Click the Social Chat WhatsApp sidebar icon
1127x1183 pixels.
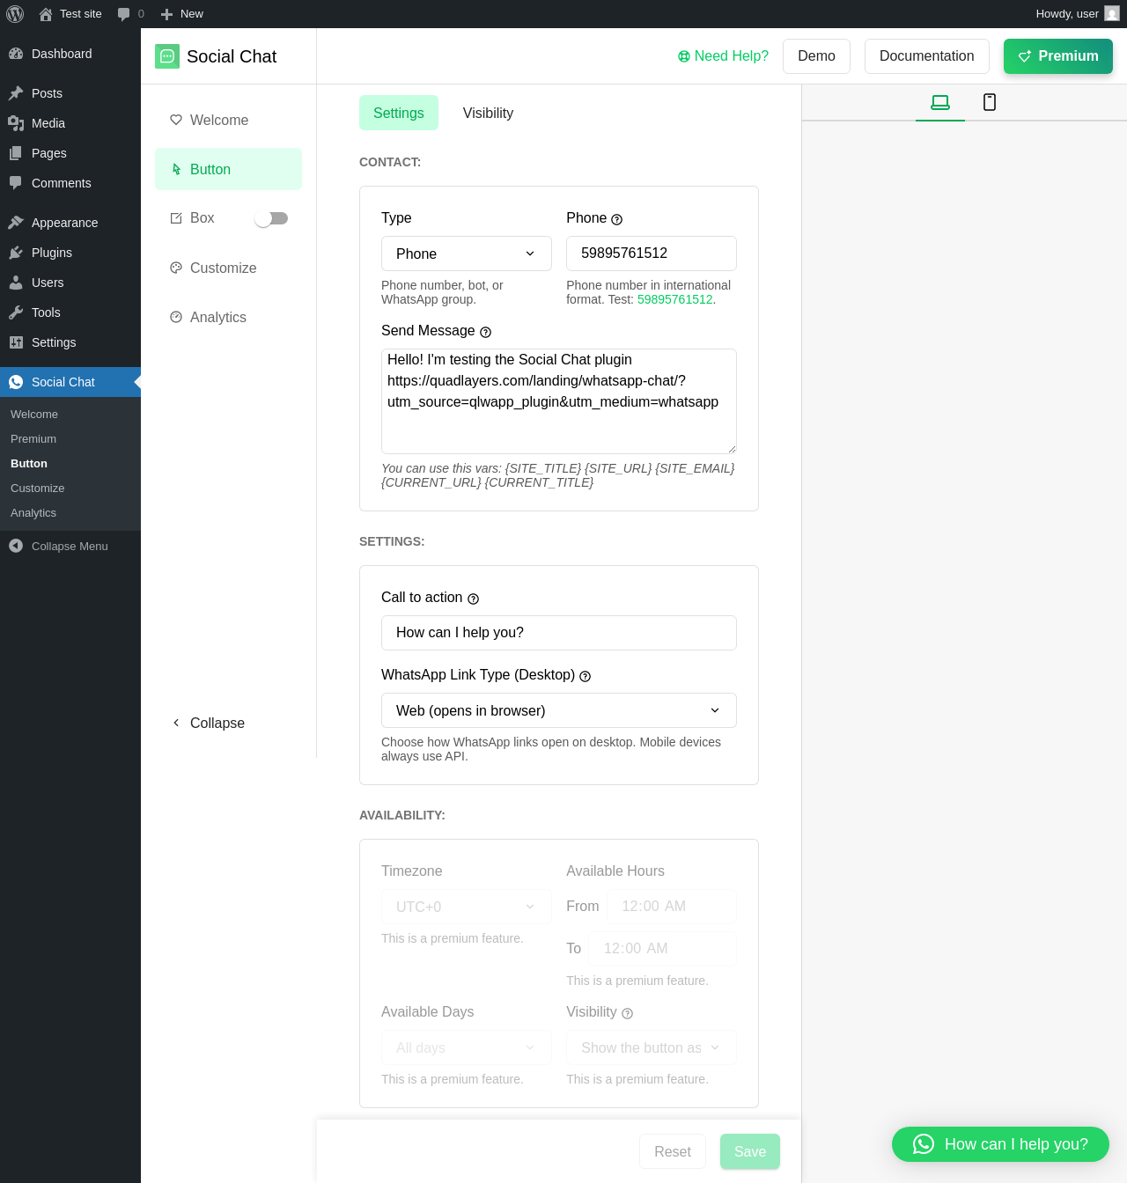[16, 382]
